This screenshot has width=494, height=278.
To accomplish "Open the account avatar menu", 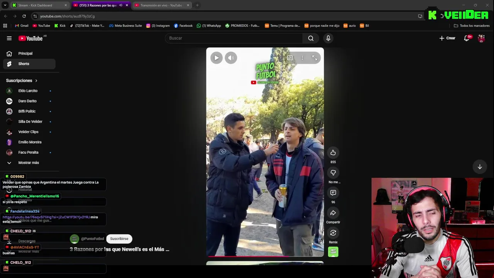I will click(x=481, y=38).
